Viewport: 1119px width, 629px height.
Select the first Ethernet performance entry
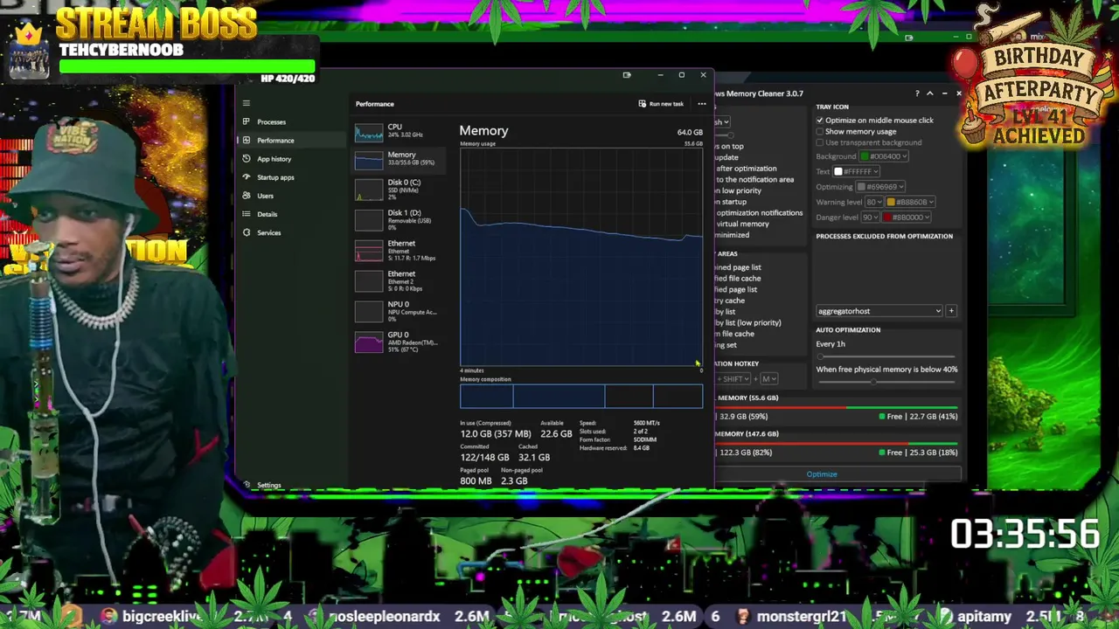(400, 251)
